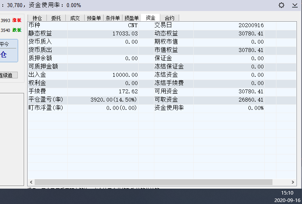Click the 3993 limit-up price
Image resolution: width=302 pixels, height=204 pixels.
6,20
